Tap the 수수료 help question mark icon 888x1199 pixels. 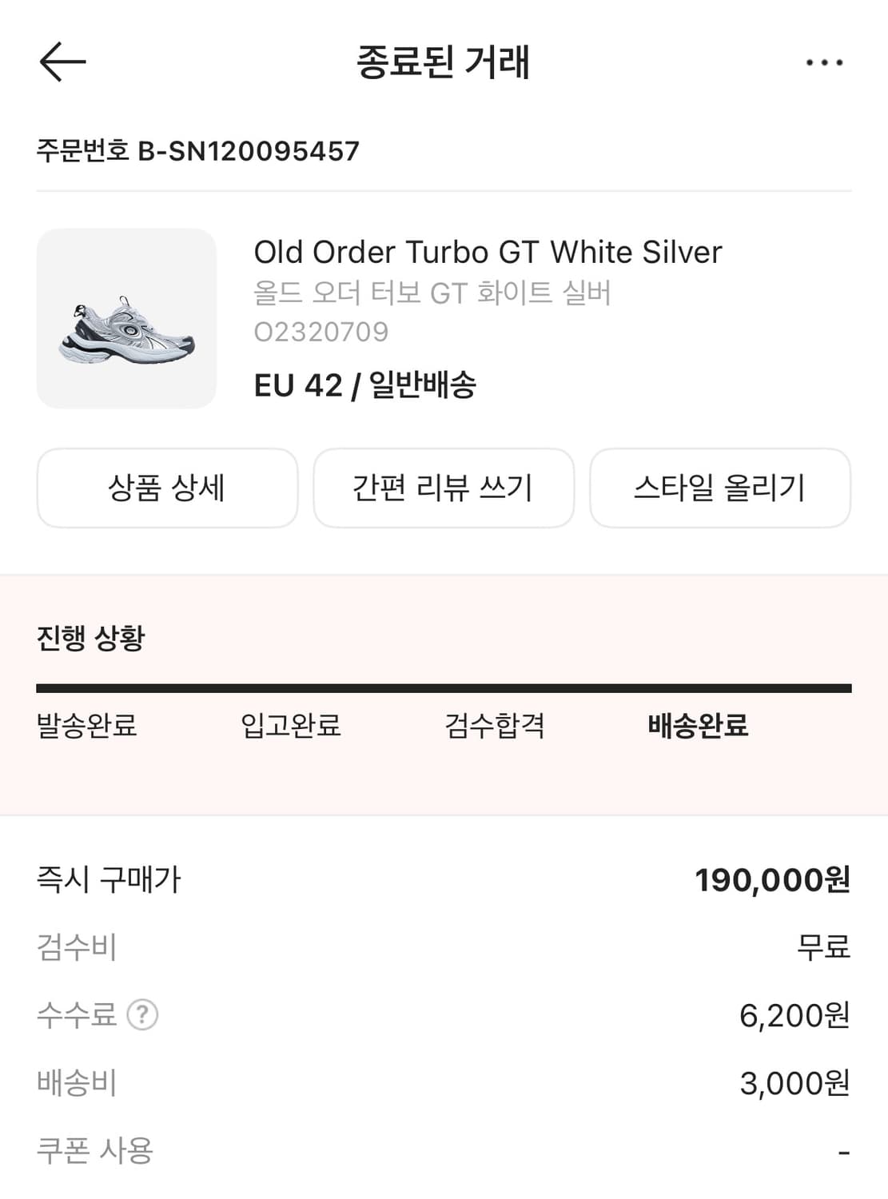(x=142, y=1015)
